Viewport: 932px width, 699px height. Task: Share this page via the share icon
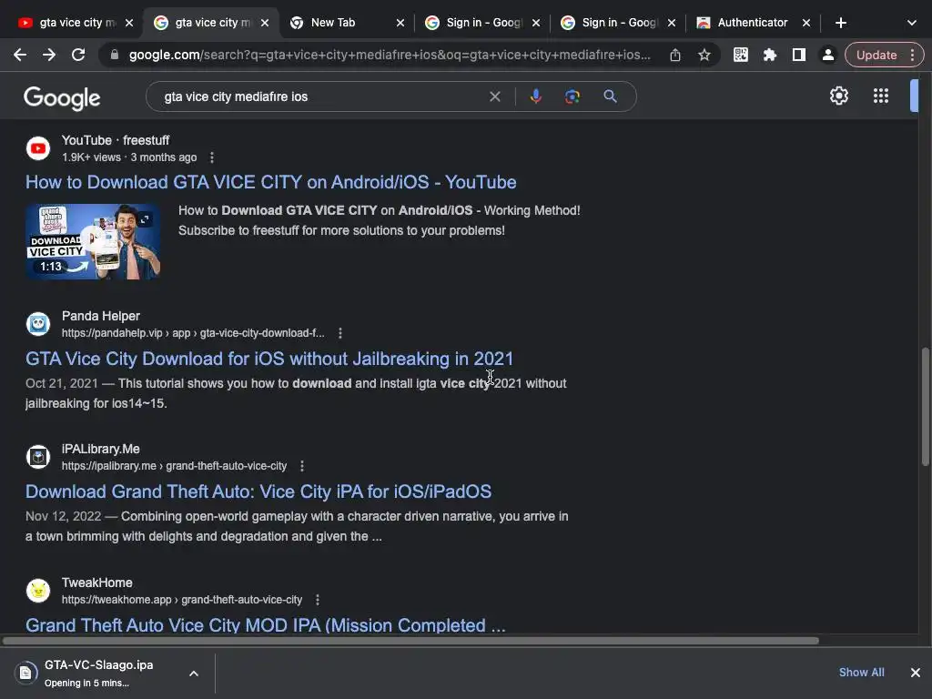tap(675, 55)
